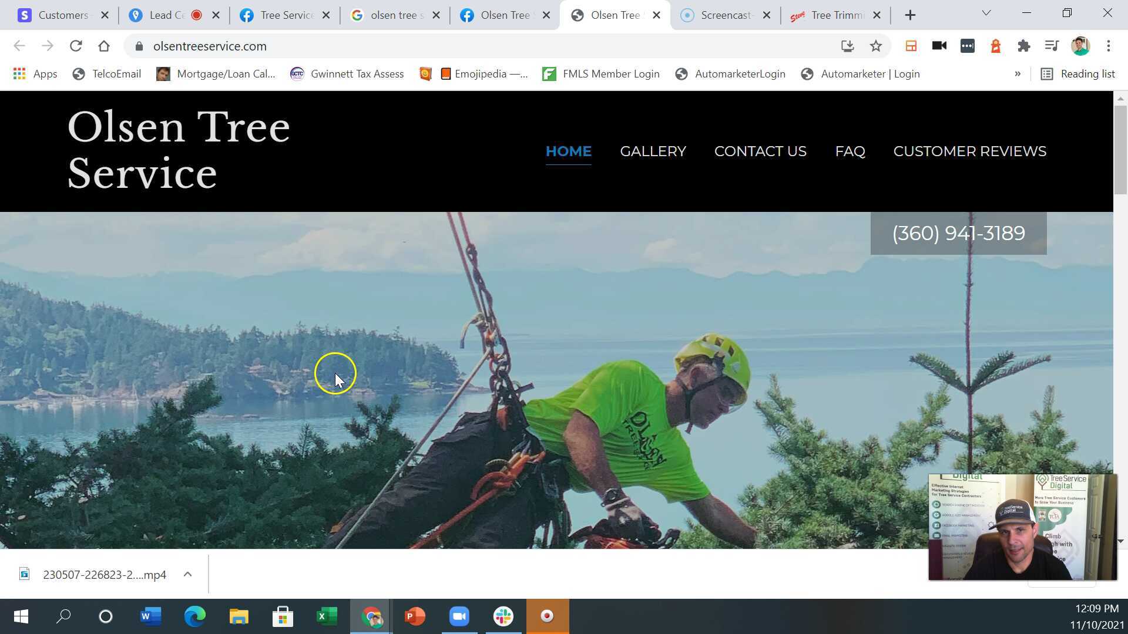Open the Chrome three-dot menu

click(1109, 46)
